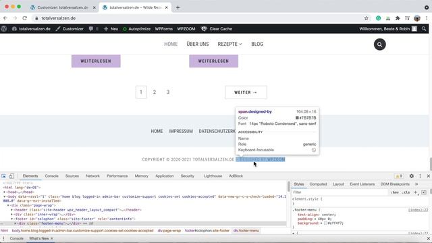Open the Computed styles tab
The height and width of the screenshot is (243, 432).
[x=318, y=184]
